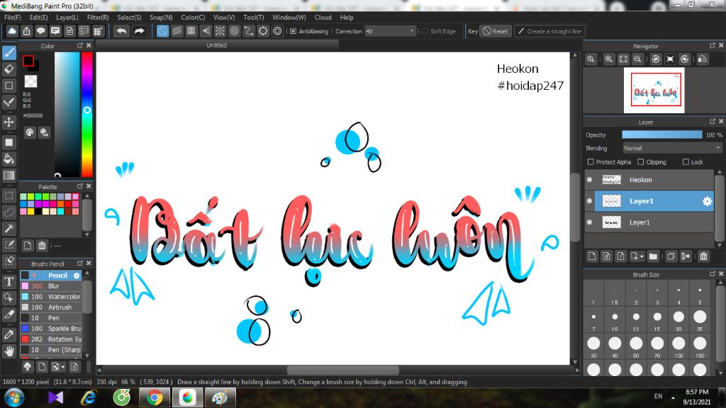Screen dimensions: 726x408
Task: Open the add layer dropdown arrow in Layer panel
Action: [642, 256]
